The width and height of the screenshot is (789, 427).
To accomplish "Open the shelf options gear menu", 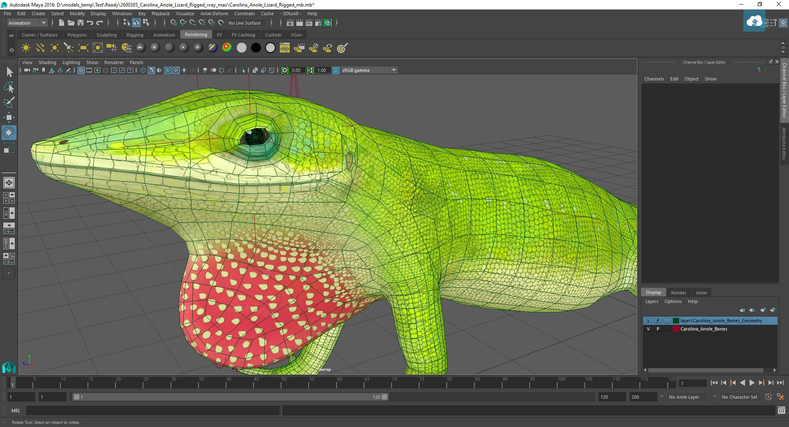I will 12,50.
